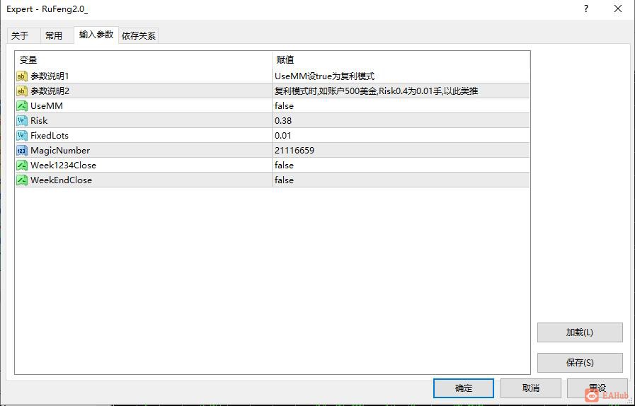Click the string icon beside 参数说明1
The width and height of the screenshot is (635, 406).
pyautogui.click(x=22, y=76)
